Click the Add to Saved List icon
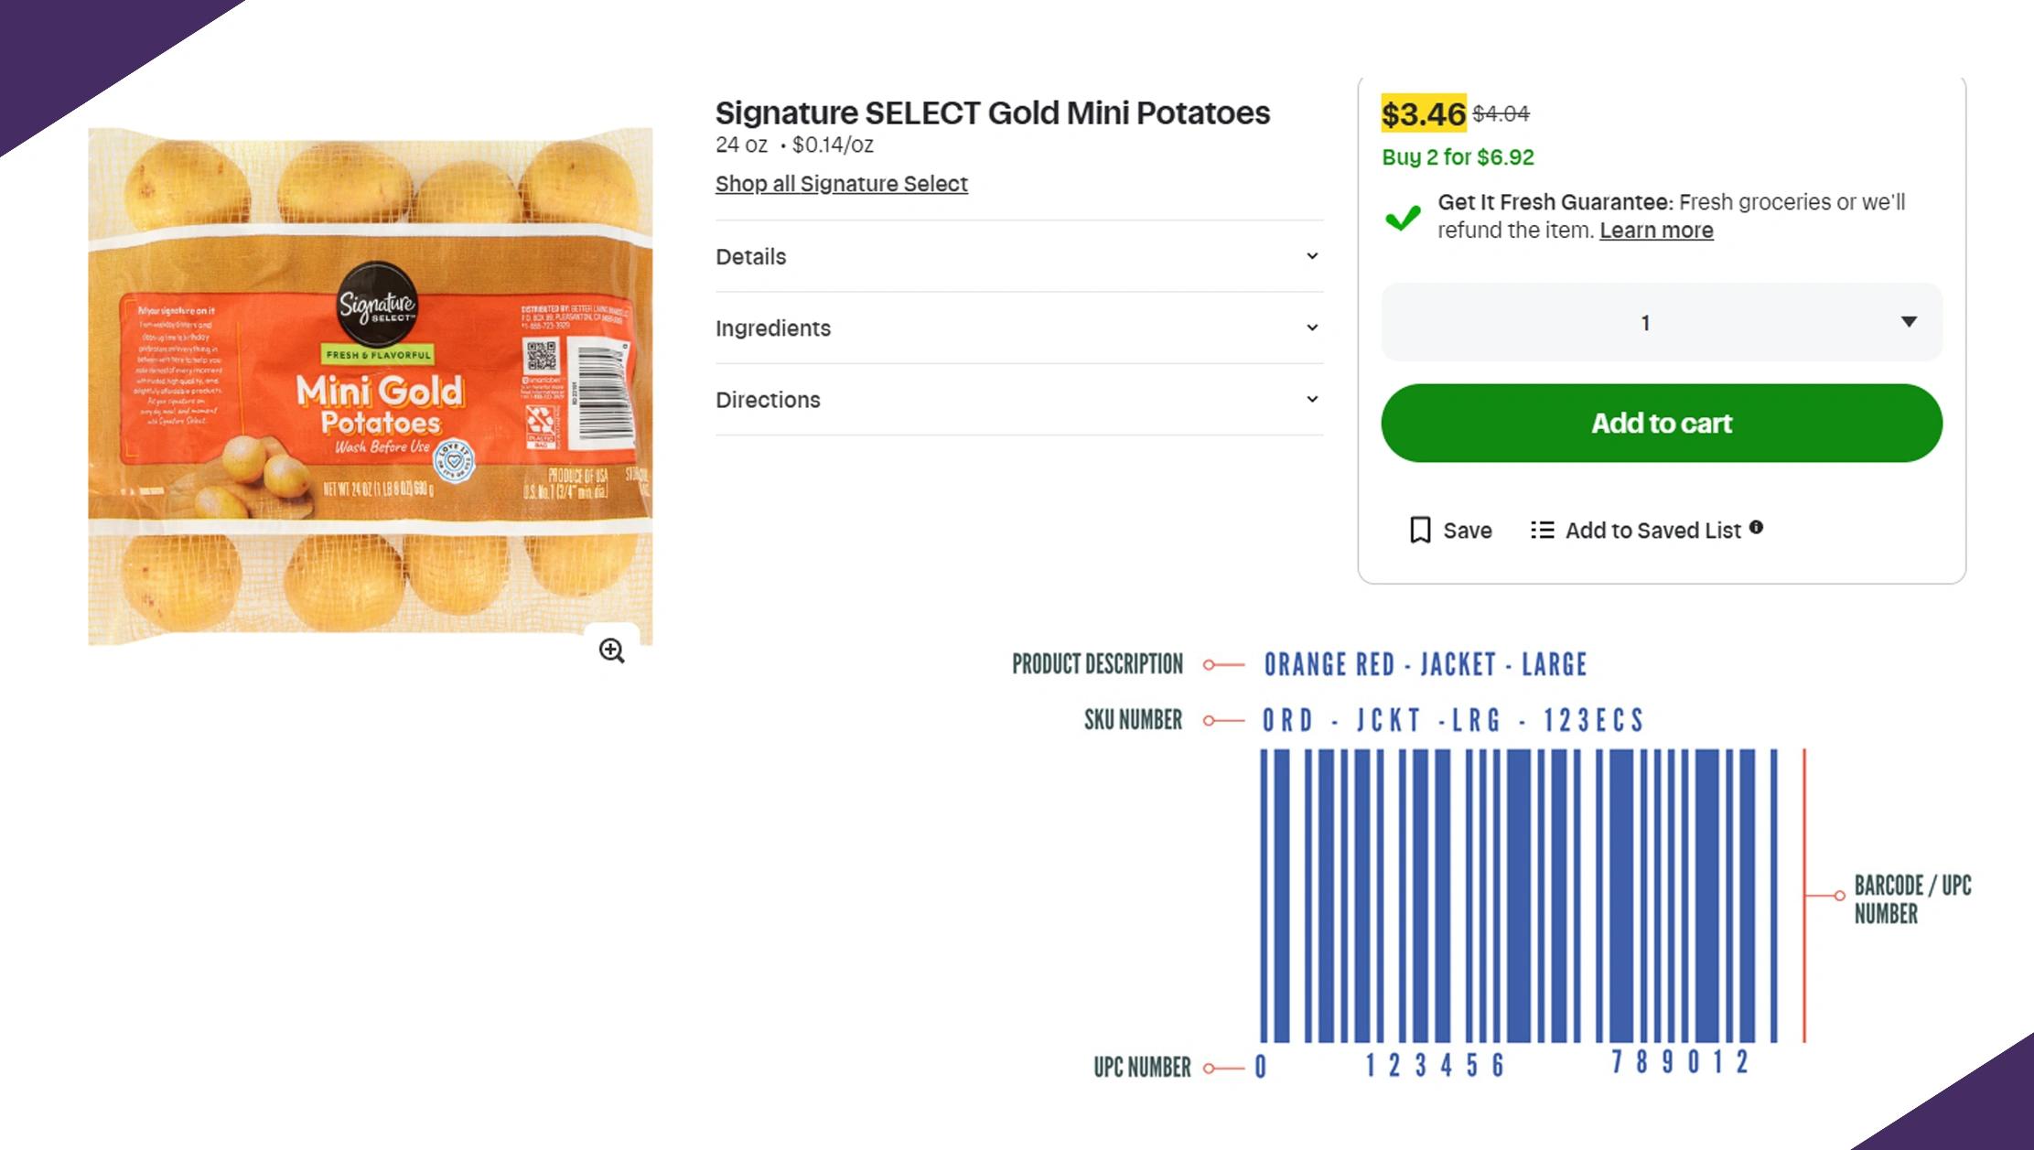Screen dimensions: 2034x1150 pyautogui.click(x=1542, y=531)
